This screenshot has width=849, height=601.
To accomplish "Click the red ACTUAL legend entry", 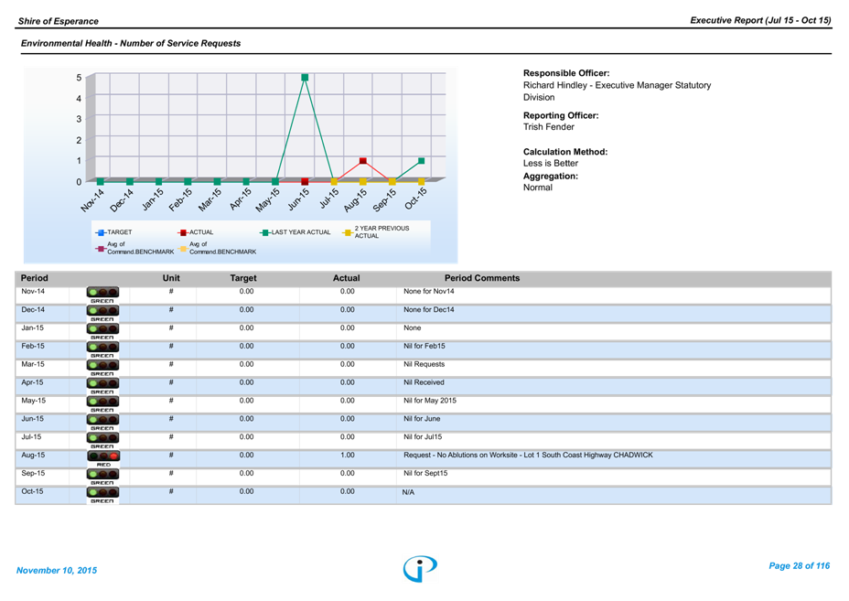I will pos(197,232).
